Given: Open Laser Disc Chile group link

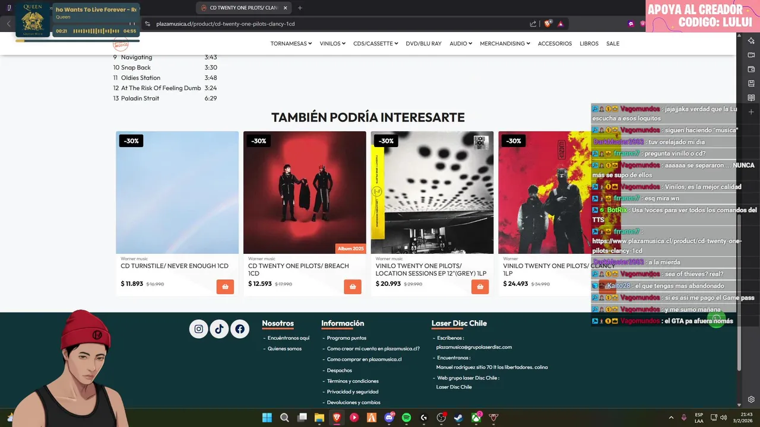Looking at the screenshot, I should pyautogui.click(x=454, y=387).
